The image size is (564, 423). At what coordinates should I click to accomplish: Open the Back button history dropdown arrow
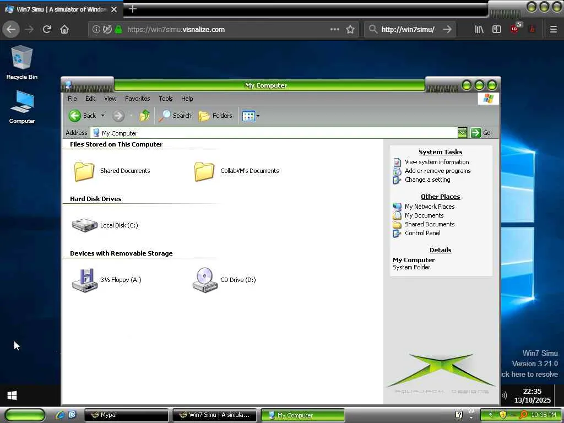tap(102, 116)
